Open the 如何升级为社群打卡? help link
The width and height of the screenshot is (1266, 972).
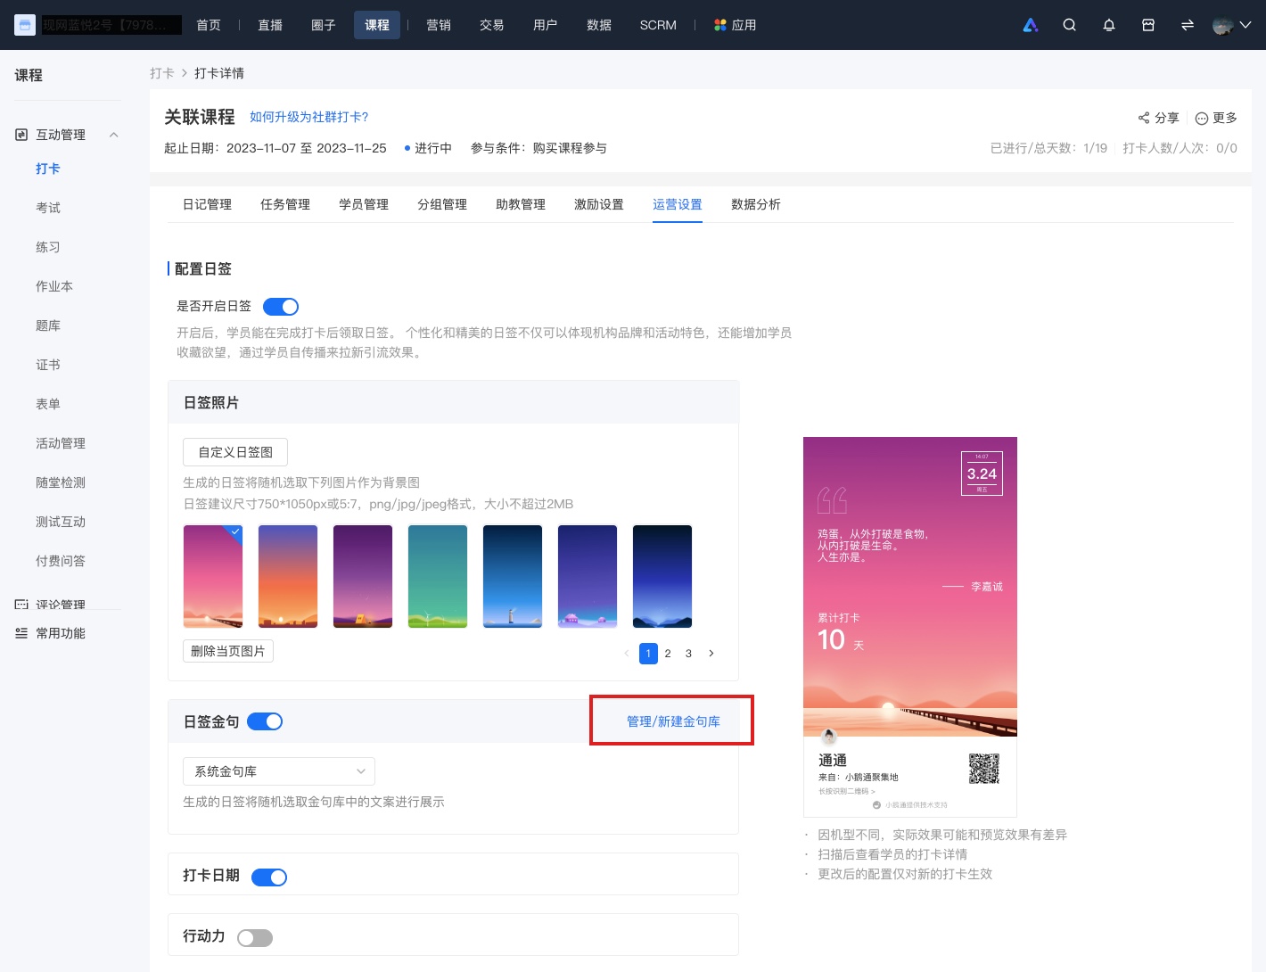[x=308, y=117]
